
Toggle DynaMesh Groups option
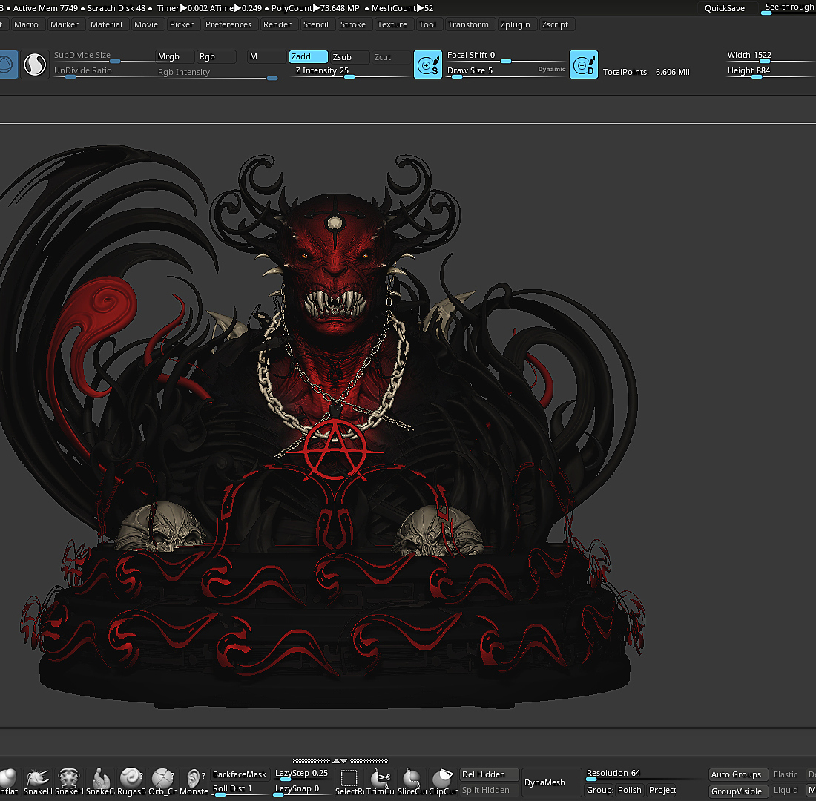coord(600,790)
